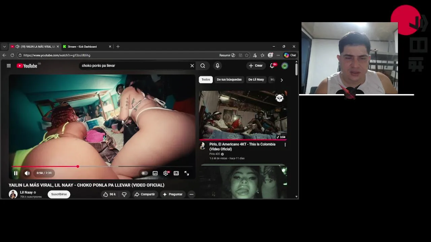Open options for the Pirlo video
Screen dimensions: 431x242
(x=285, y=145)
